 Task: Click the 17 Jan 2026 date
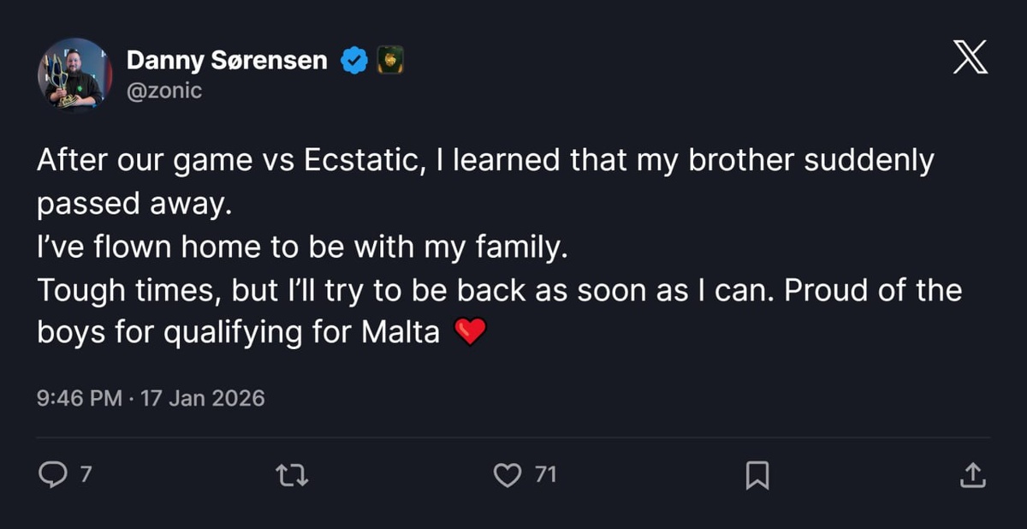[204, 398]
